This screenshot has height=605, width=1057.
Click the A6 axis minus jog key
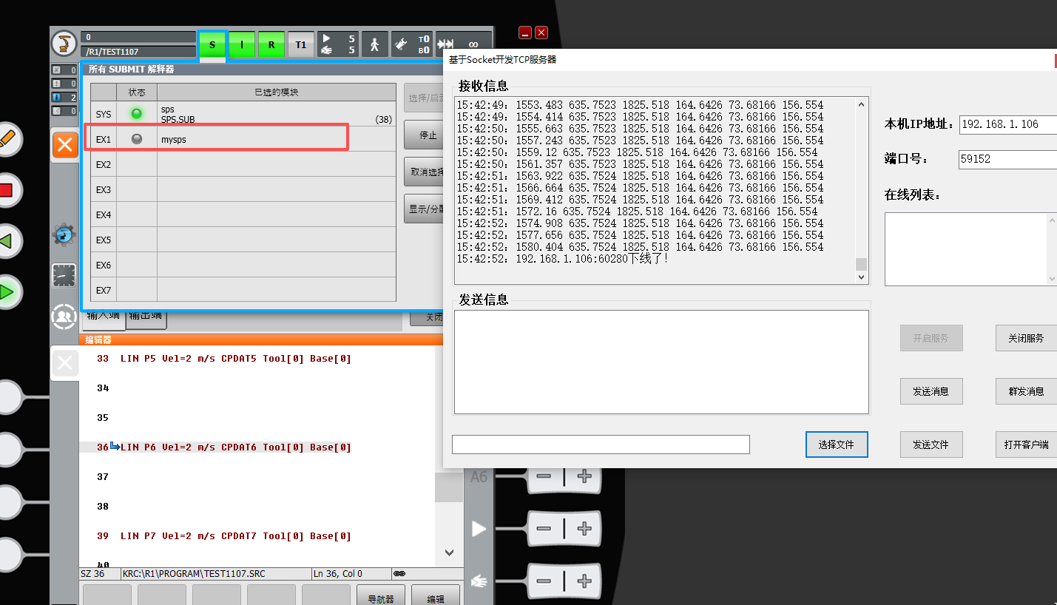point(544,476)
